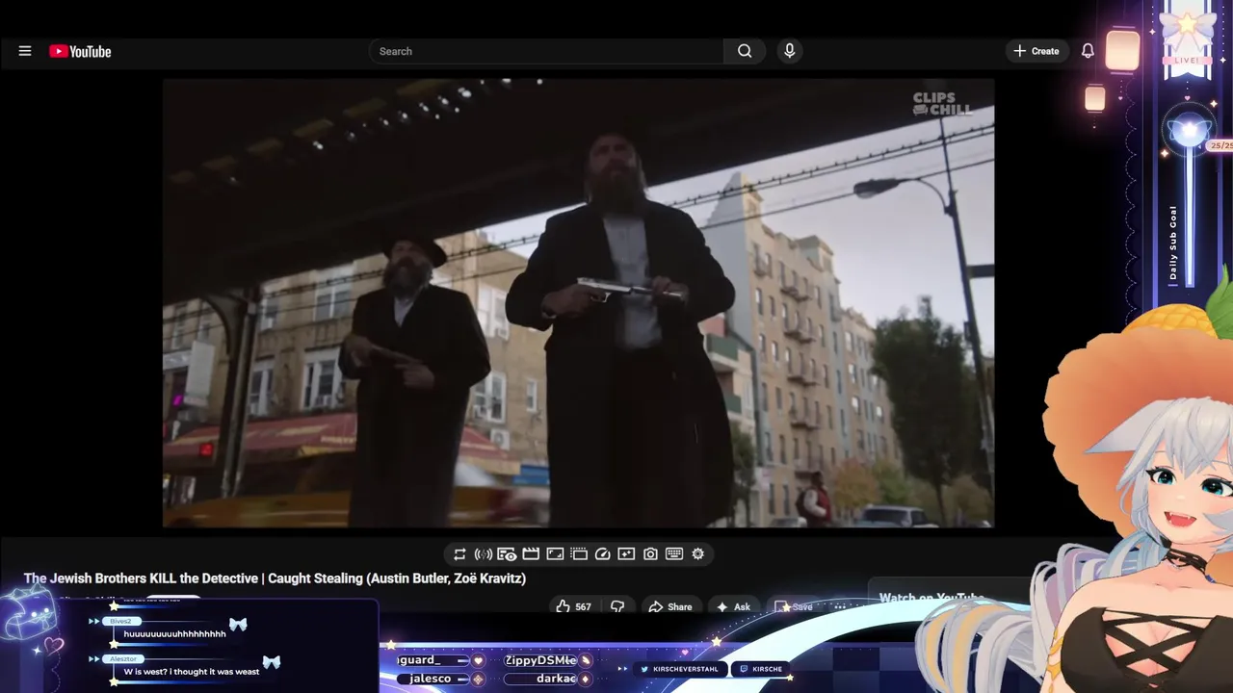Screen dimensions: 1233x693
Task: Take a screenshot with the camera icon
Action: (650, 553)
